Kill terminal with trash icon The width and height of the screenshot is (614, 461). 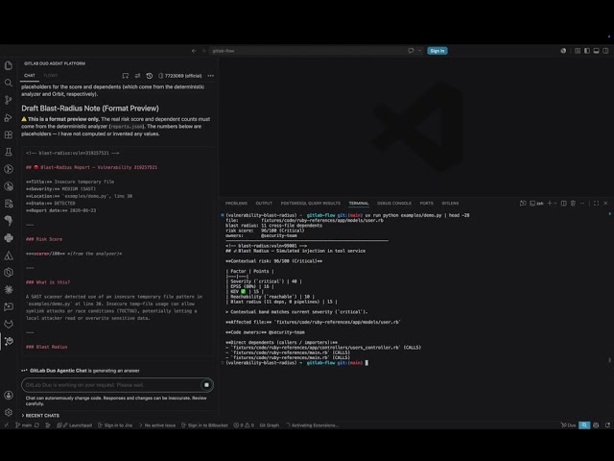tap(573, 203)
